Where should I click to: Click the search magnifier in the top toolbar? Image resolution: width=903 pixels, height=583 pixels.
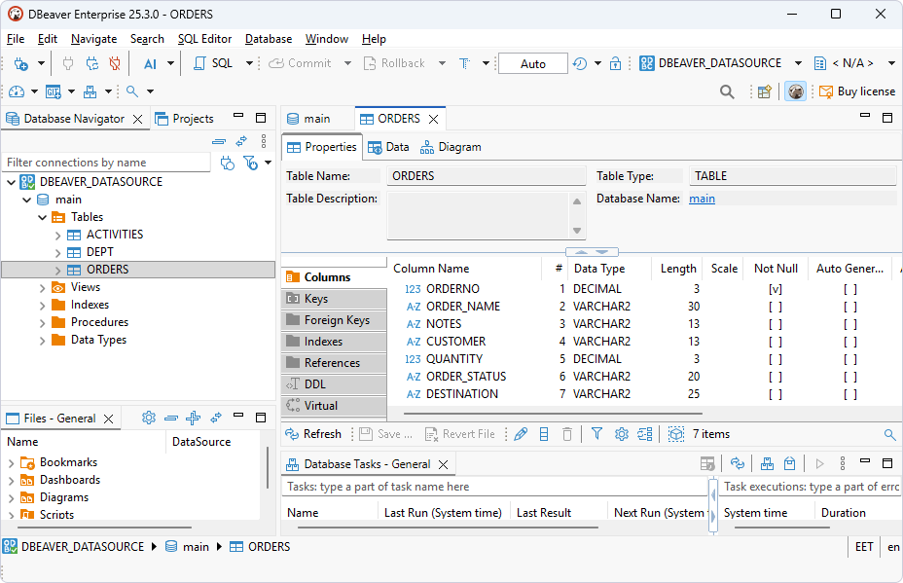pos(727,91)
